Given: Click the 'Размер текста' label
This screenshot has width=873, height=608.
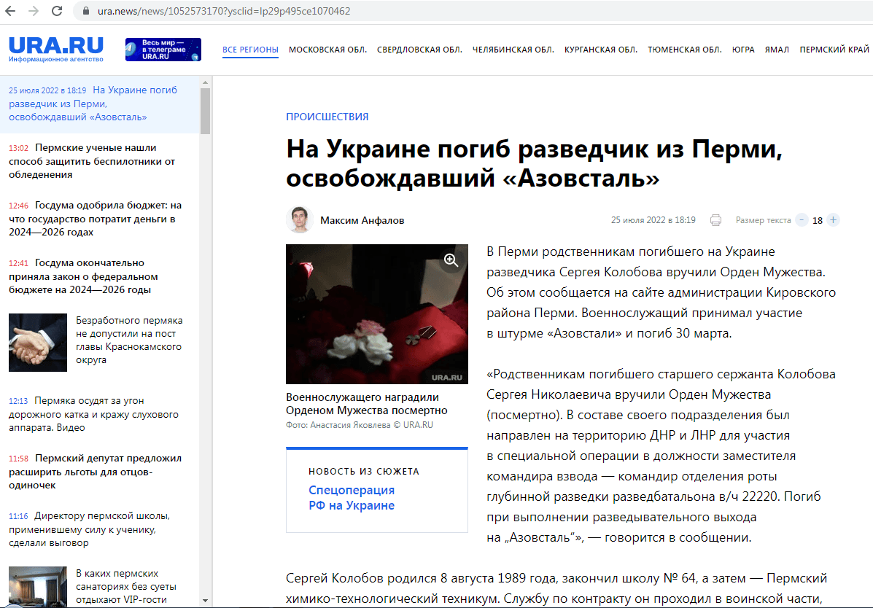Looking at the screenshot, I should 764,220.
